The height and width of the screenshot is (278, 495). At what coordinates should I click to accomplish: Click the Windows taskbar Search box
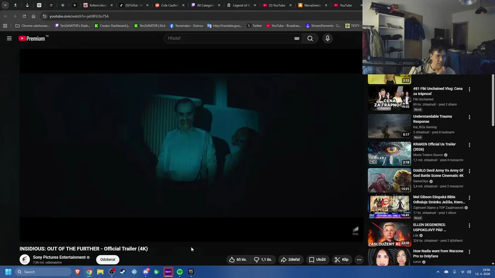tap(43, 272)
